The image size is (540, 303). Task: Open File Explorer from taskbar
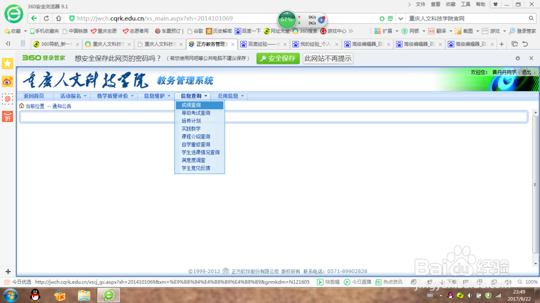[84, 295]
